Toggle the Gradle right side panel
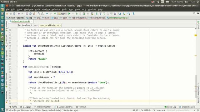This screenshot has width=200, height=112. (x=198, y=25)
